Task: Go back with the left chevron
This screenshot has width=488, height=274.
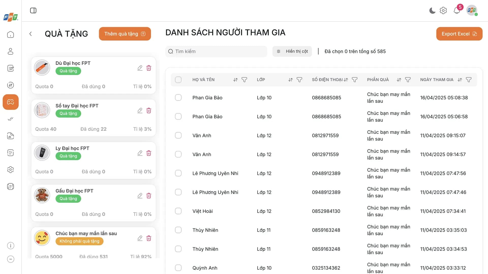Action: click(30, 34)
